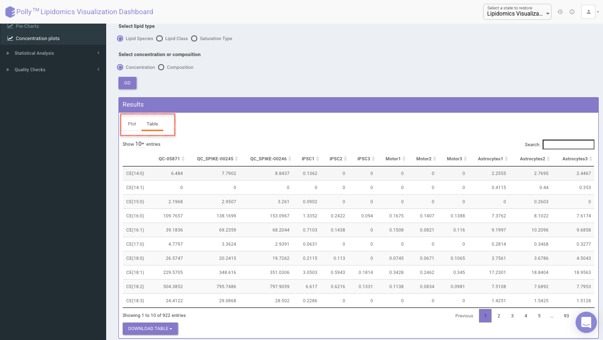Image resolution: width=603 pixels, height=340 pixels.
Task: Sort by Motor1 column arrows
Action: tap(404, 159)
